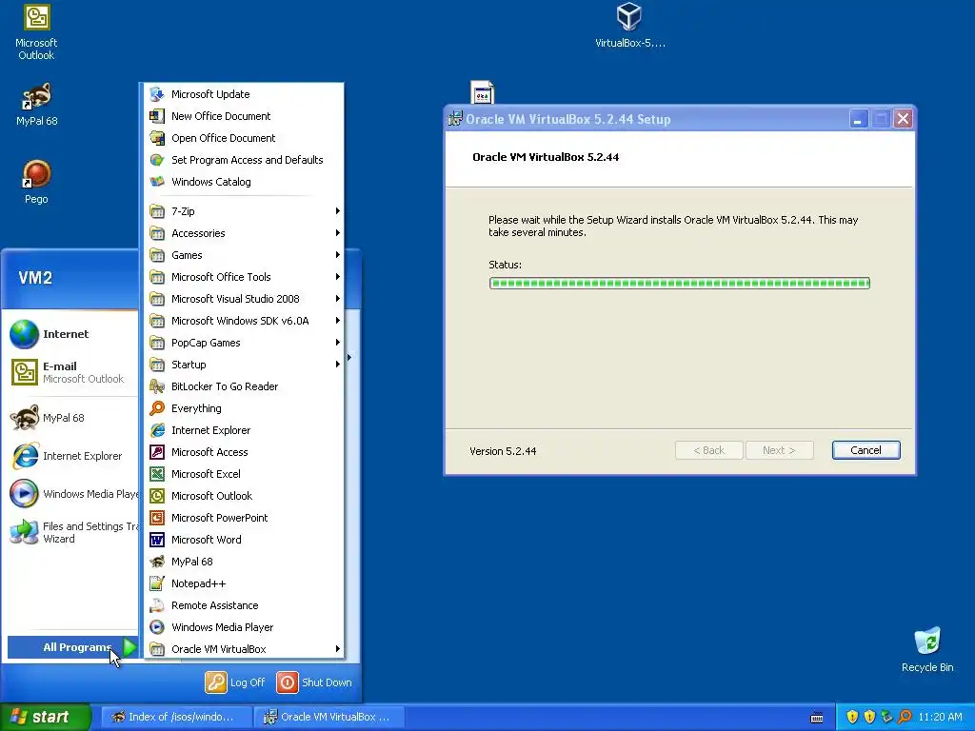Click the "Version 5.2.44" text in Setup
The width and height of the screenshot is (975, 731).
503,451
